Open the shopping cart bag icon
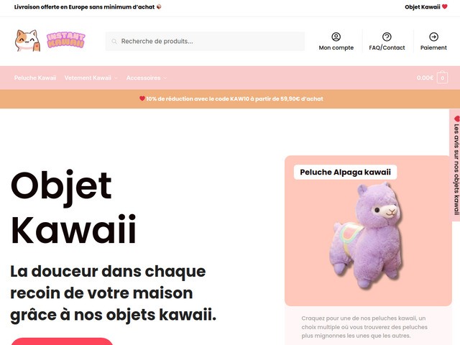The height and width of the screenshot is (345, 460). pyautogui.click(x=442, y=78)
